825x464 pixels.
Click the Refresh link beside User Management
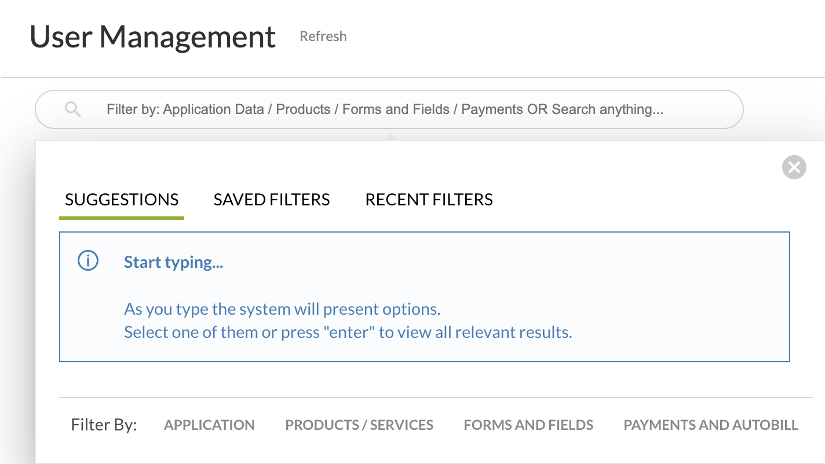click(323, 36)
